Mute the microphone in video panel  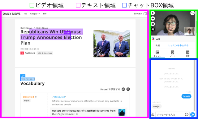coord(153,13)
